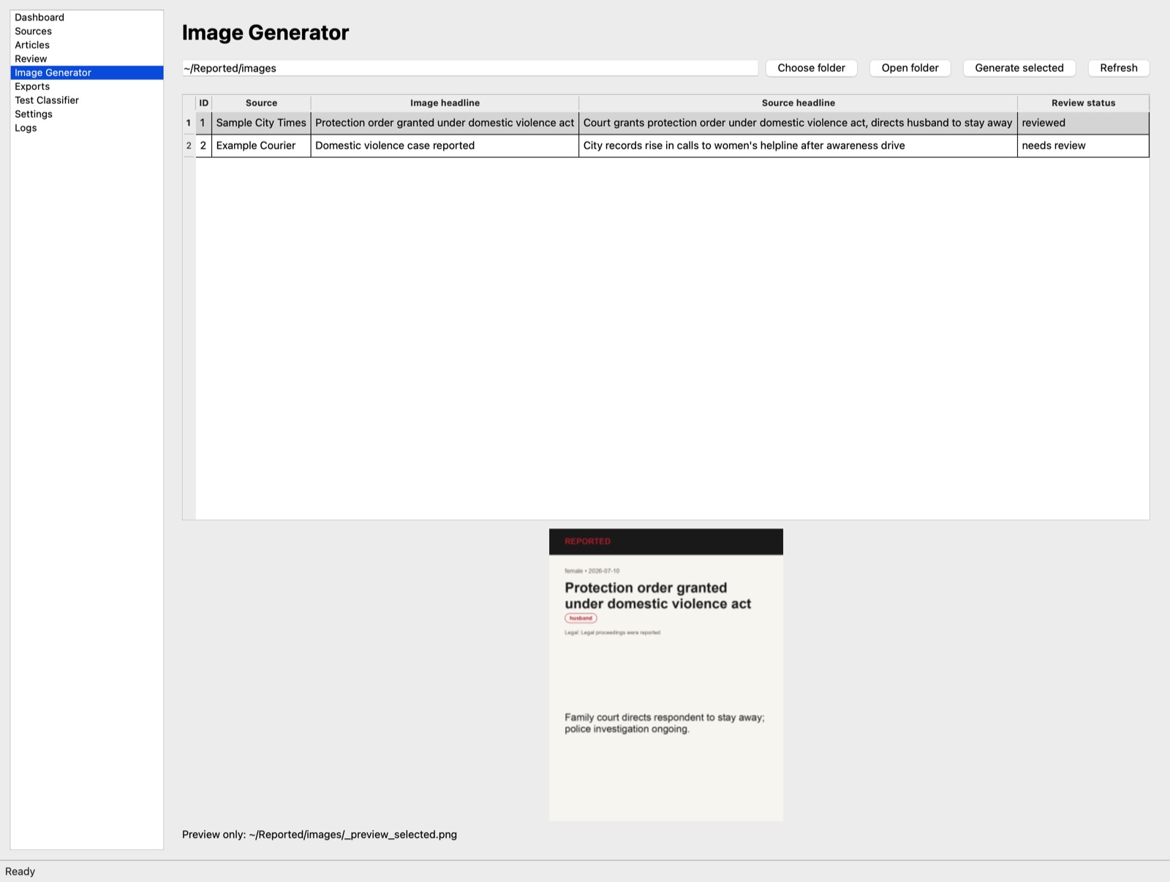1170x882 pixels.
Task: Click the 'reviewed' status cell
Action: (x=1083, y=123)
